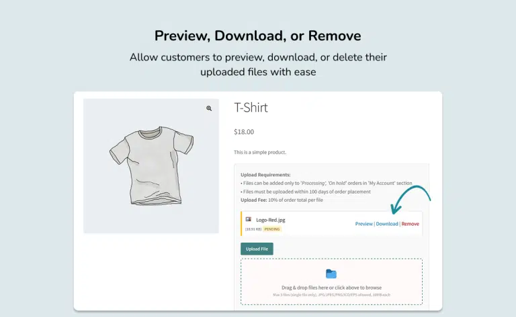This screenshot has height=317, width=516.
Task: Click the 'Drag & drop files here' text
Action: [x=331, y=288]
